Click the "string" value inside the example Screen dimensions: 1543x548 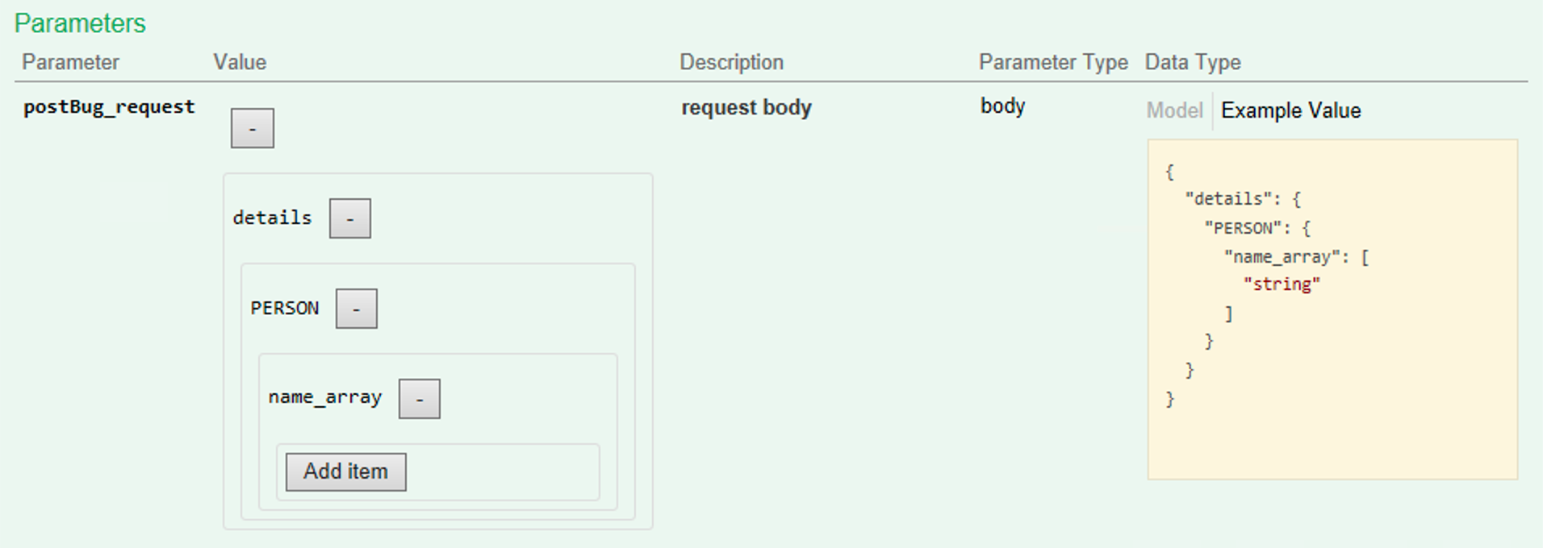1282,284
